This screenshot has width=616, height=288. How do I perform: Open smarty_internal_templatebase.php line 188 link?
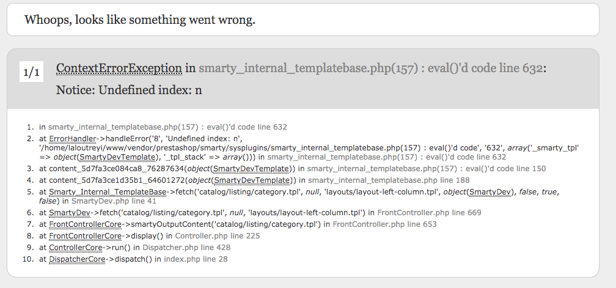coord(389,180)
